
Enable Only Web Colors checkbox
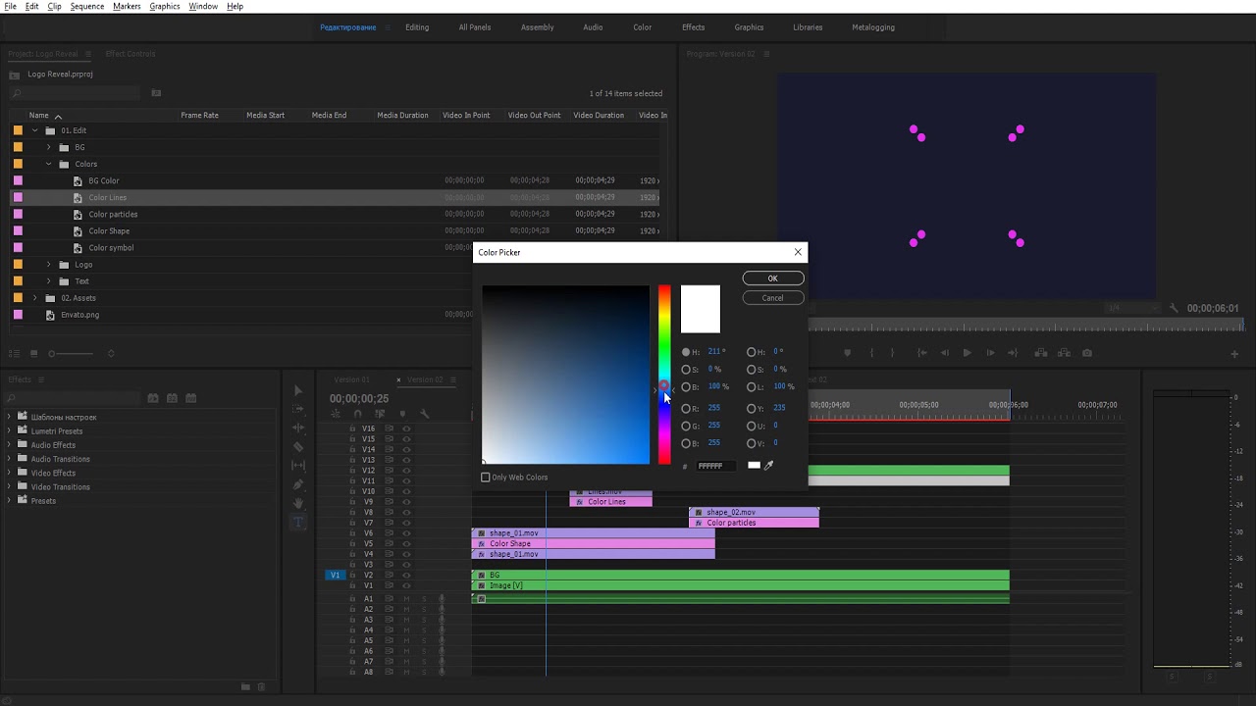pyautogui.click(x=486, y=478)
